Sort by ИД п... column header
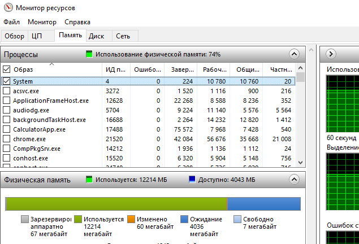359x244 pixels. (x=116, y=69)
